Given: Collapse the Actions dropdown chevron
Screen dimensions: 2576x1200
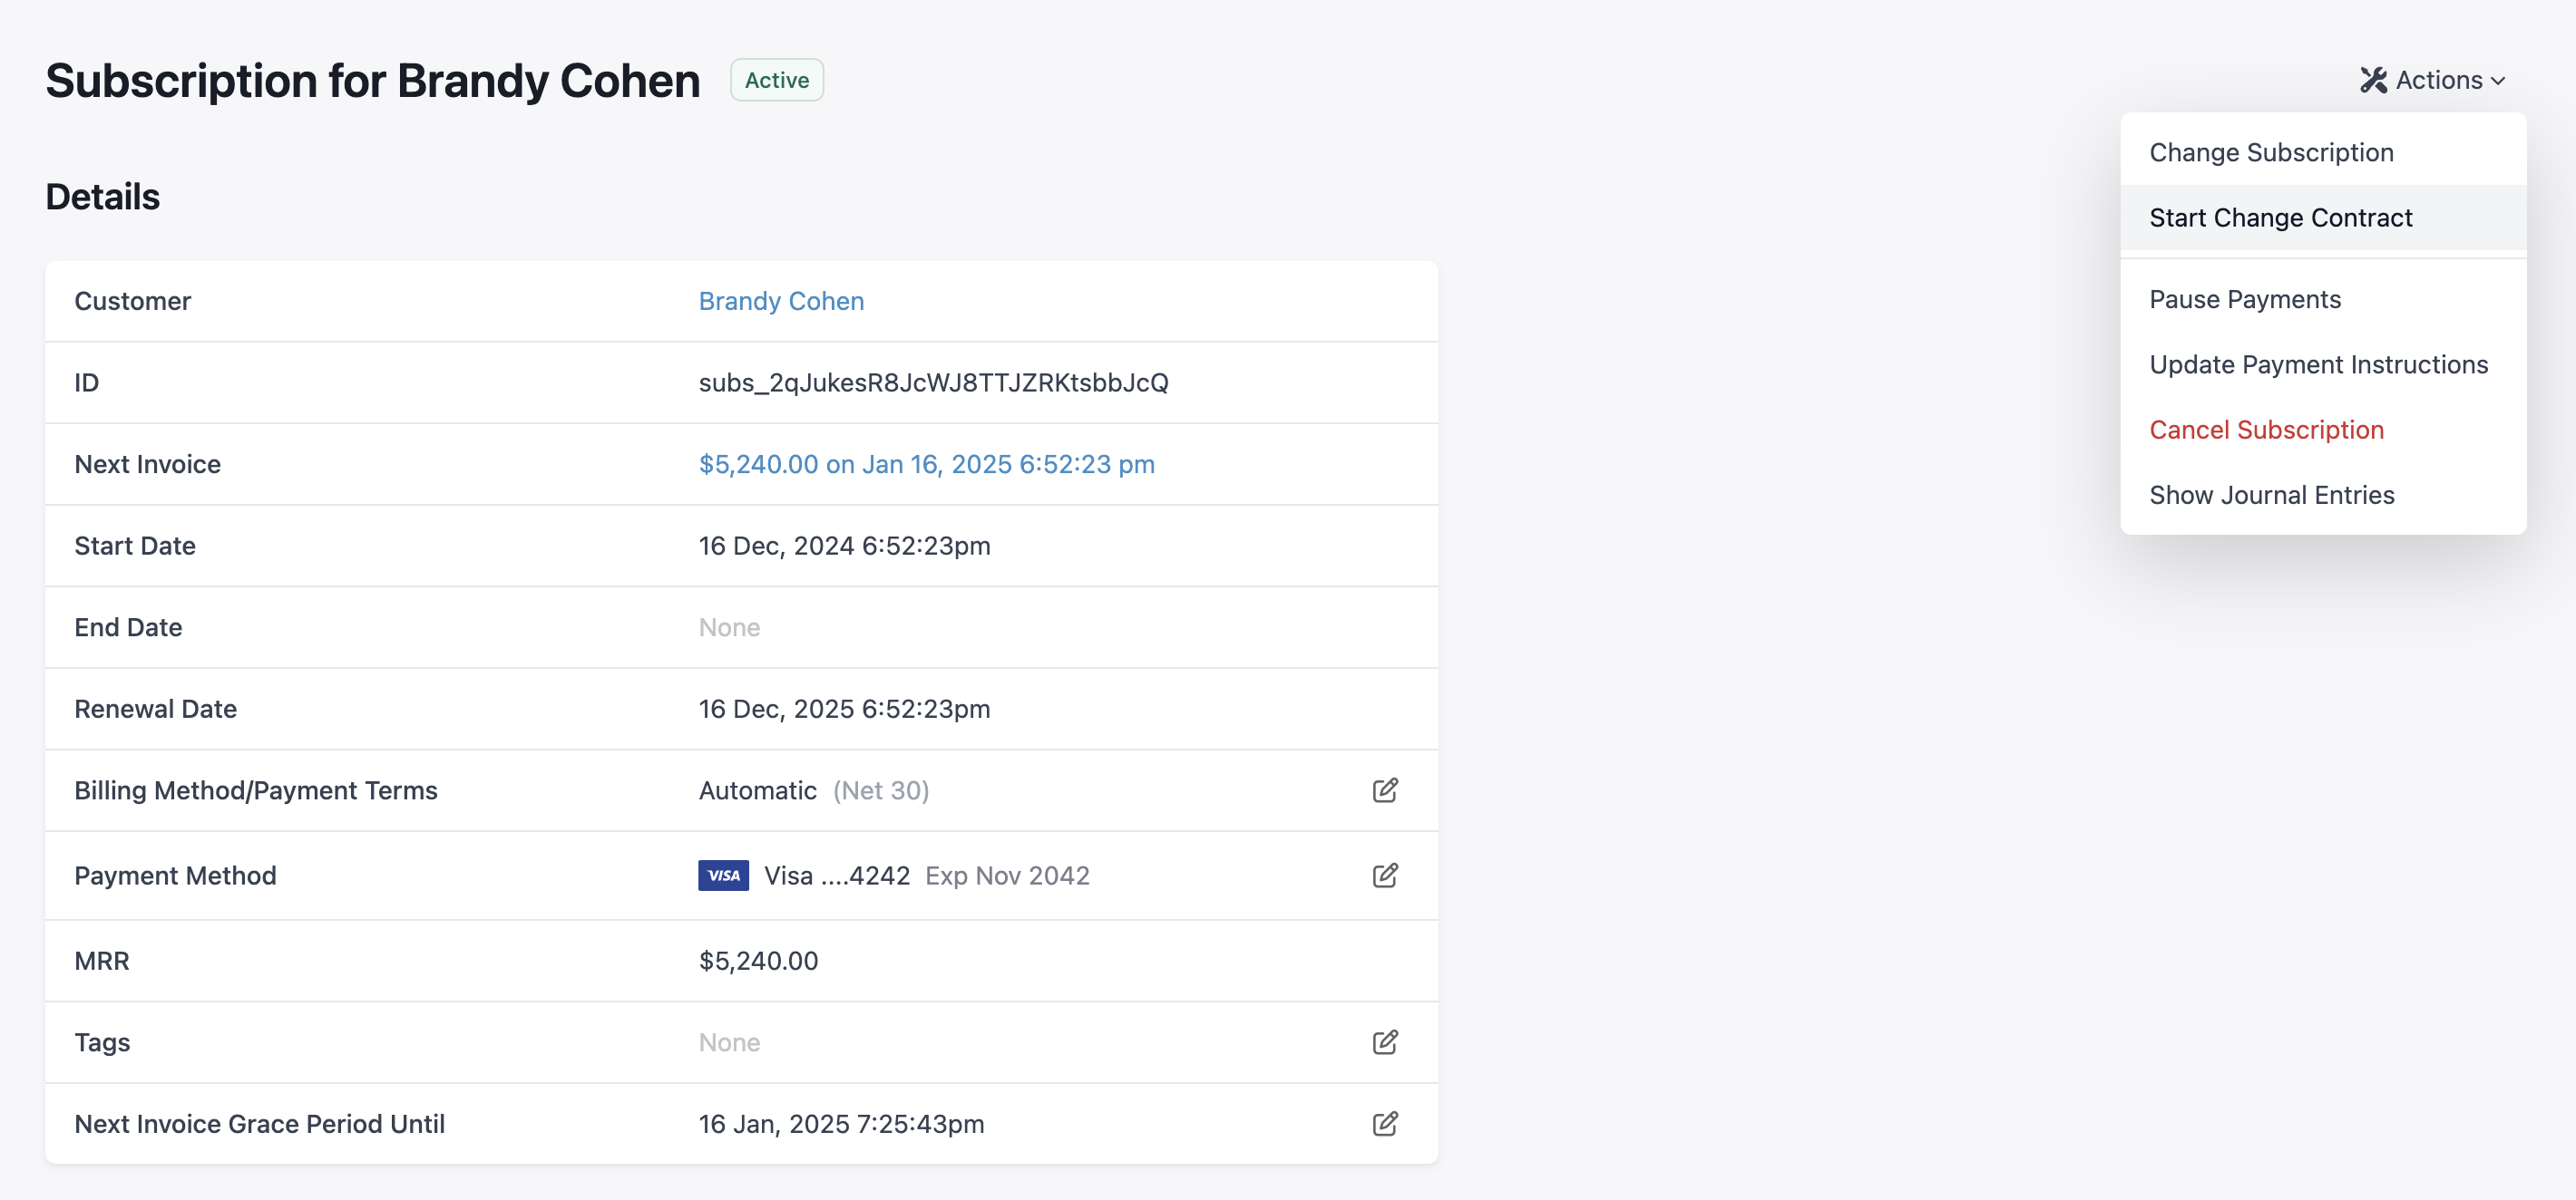Looking at the screenshot, I should 2499,81.
